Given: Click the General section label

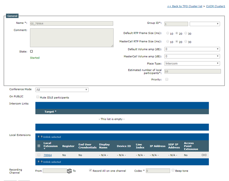Looking at the screenshot, I should point(12,16).
